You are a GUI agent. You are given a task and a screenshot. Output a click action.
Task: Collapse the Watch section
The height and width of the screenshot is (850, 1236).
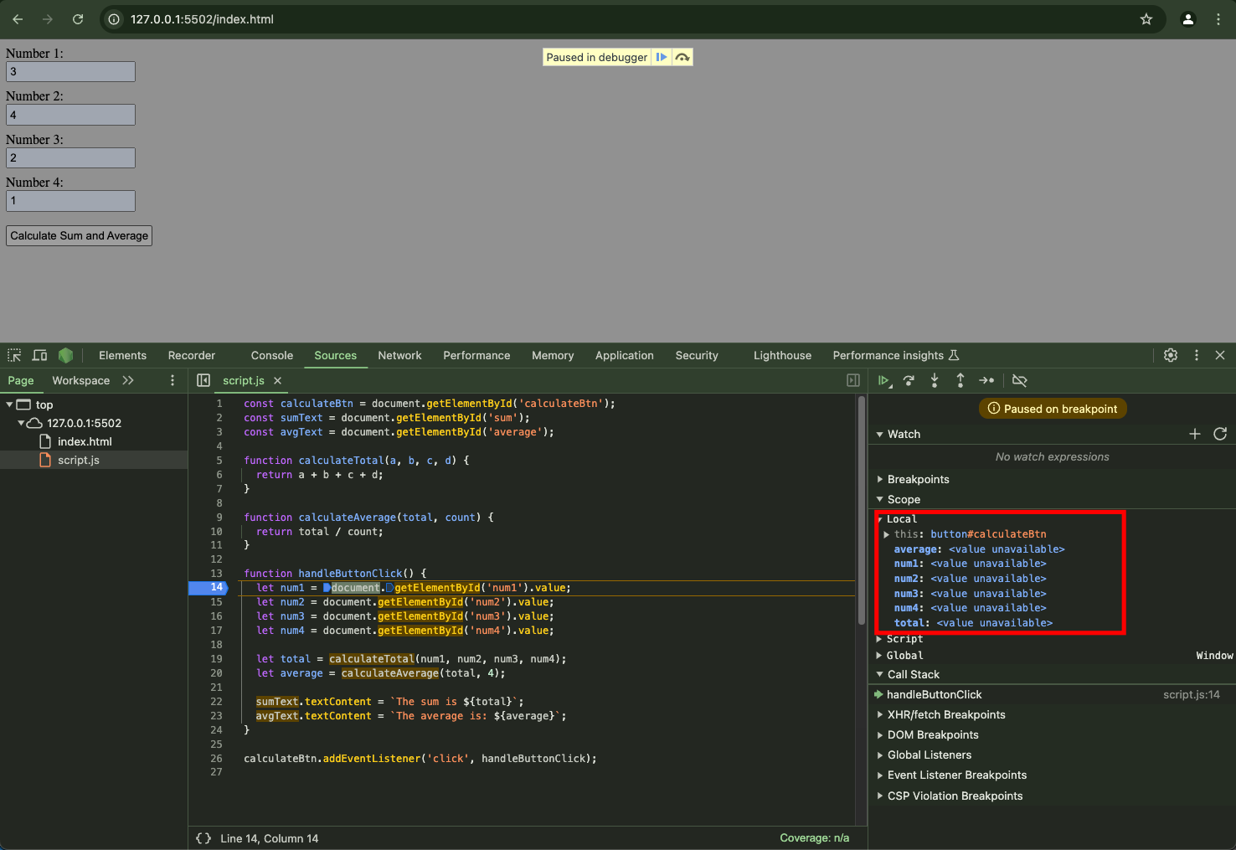(x=879, y=434)
